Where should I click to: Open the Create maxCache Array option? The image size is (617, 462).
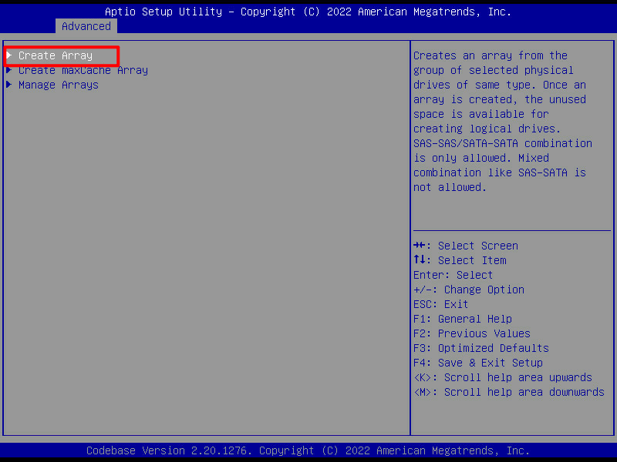83,70
